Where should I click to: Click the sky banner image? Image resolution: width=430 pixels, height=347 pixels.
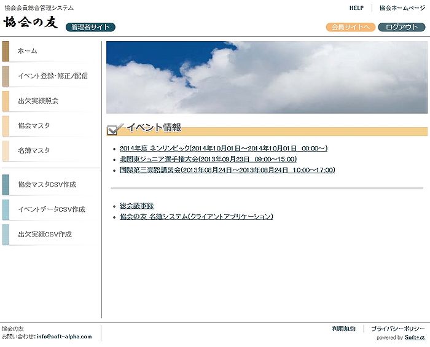tap(267, 77)
